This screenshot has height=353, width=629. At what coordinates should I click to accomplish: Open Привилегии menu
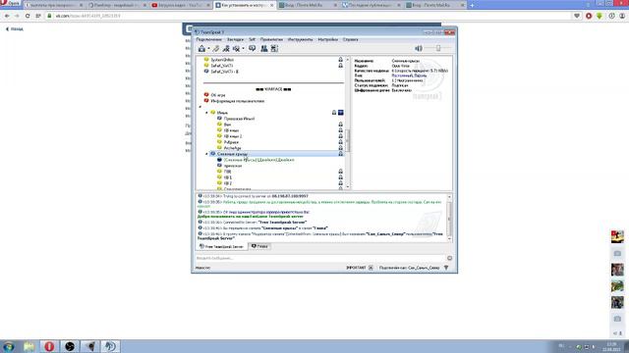click(271, 39)
